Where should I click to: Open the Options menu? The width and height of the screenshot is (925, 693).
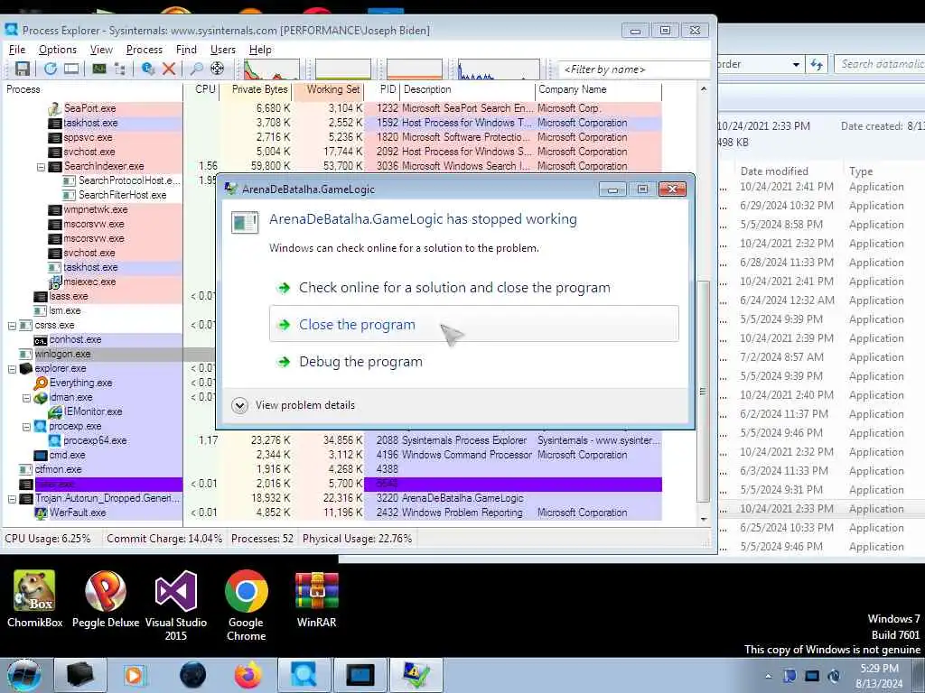[x=58, y=50]
